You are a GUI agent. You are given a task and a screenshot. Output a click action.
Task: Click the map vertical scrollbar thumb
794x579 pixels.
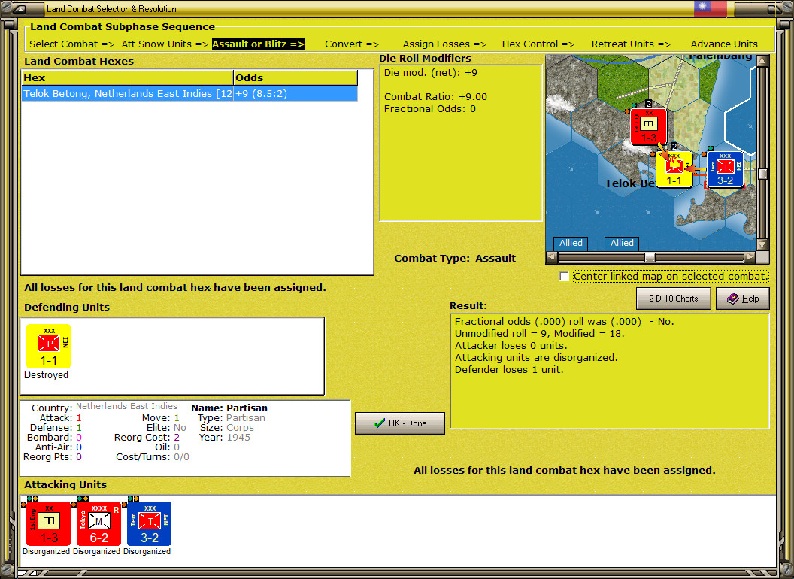[x=762, y=174]
